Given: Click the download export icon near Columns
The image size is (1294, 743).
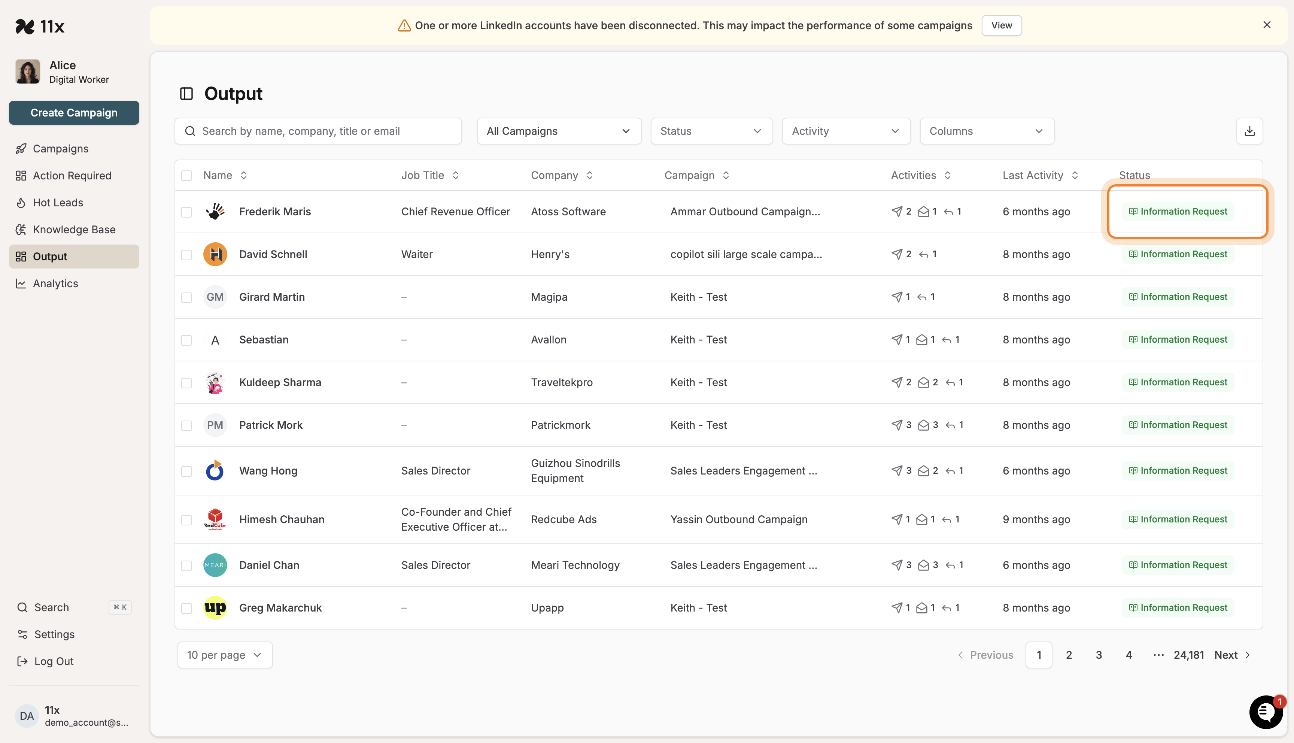Looking at the screenshot, I should click(x=1249, y=131).
